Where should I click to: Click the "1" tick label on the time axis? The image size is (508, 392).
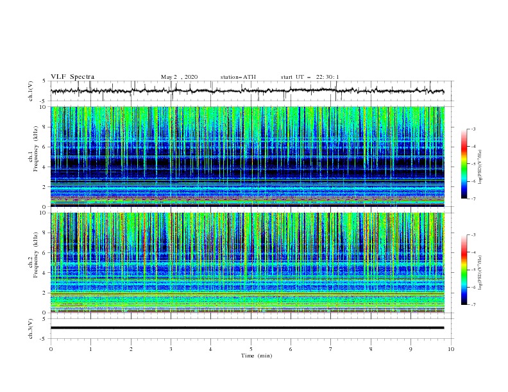(x=90, y=349)
